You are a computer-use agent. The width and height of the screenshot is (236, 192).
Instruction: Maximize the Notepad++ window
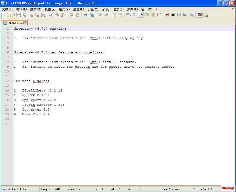[226, 3]
